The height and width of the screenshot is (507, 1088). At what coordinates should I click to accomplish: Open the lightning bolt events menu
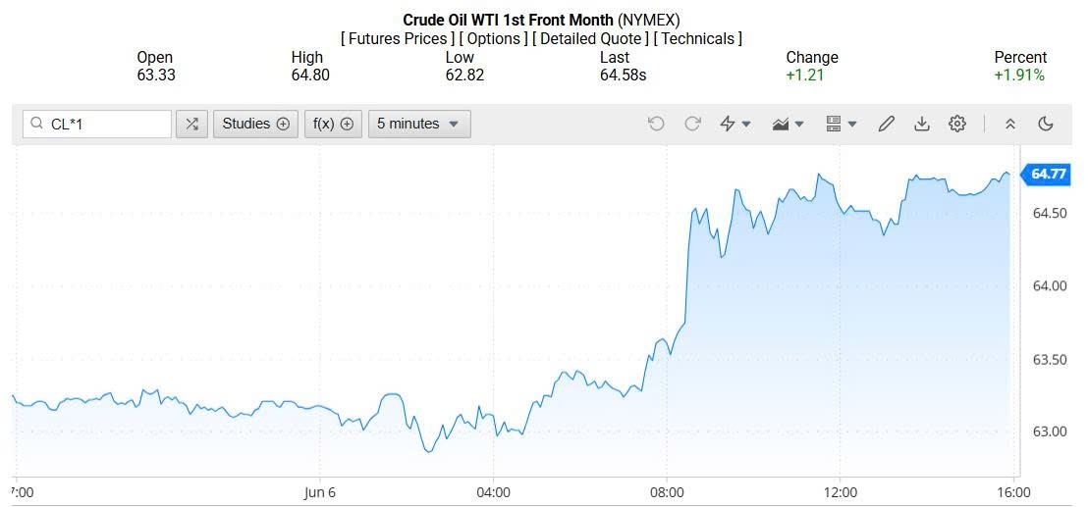tap(734, 124)
